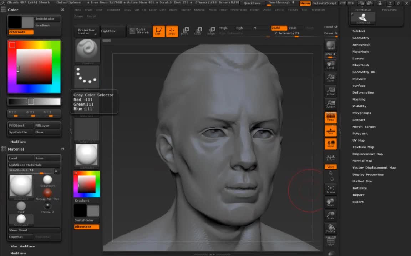Screen dimensions: 411x256
Task: Click the QuickSave button
Action: click(x=252, y=3)
